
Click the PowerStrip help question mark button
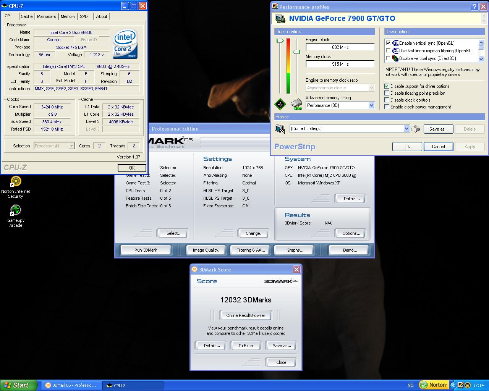[474, 6]
